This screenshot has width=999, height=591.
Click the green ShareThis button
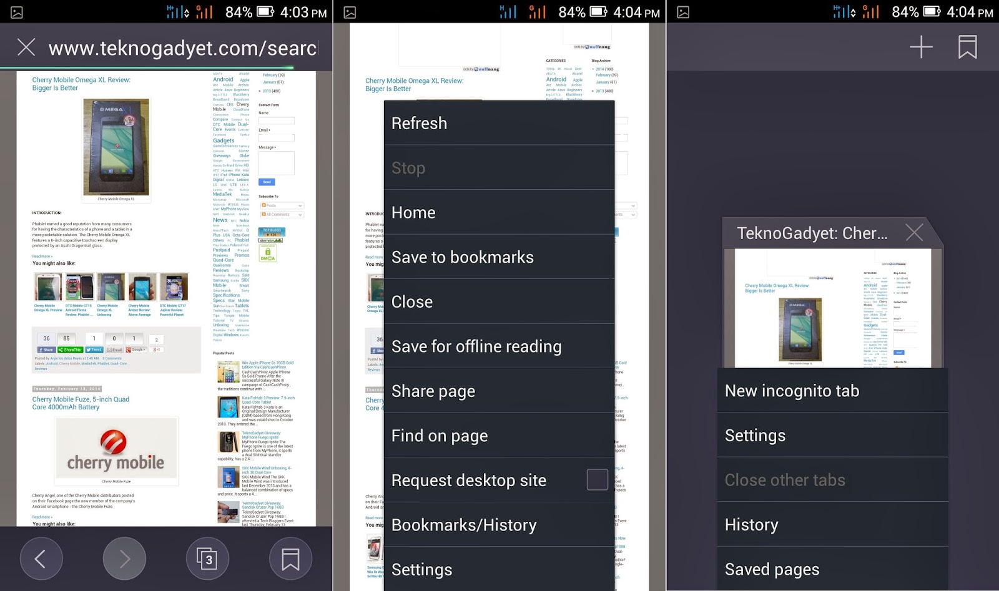click(x=70, y=350)
